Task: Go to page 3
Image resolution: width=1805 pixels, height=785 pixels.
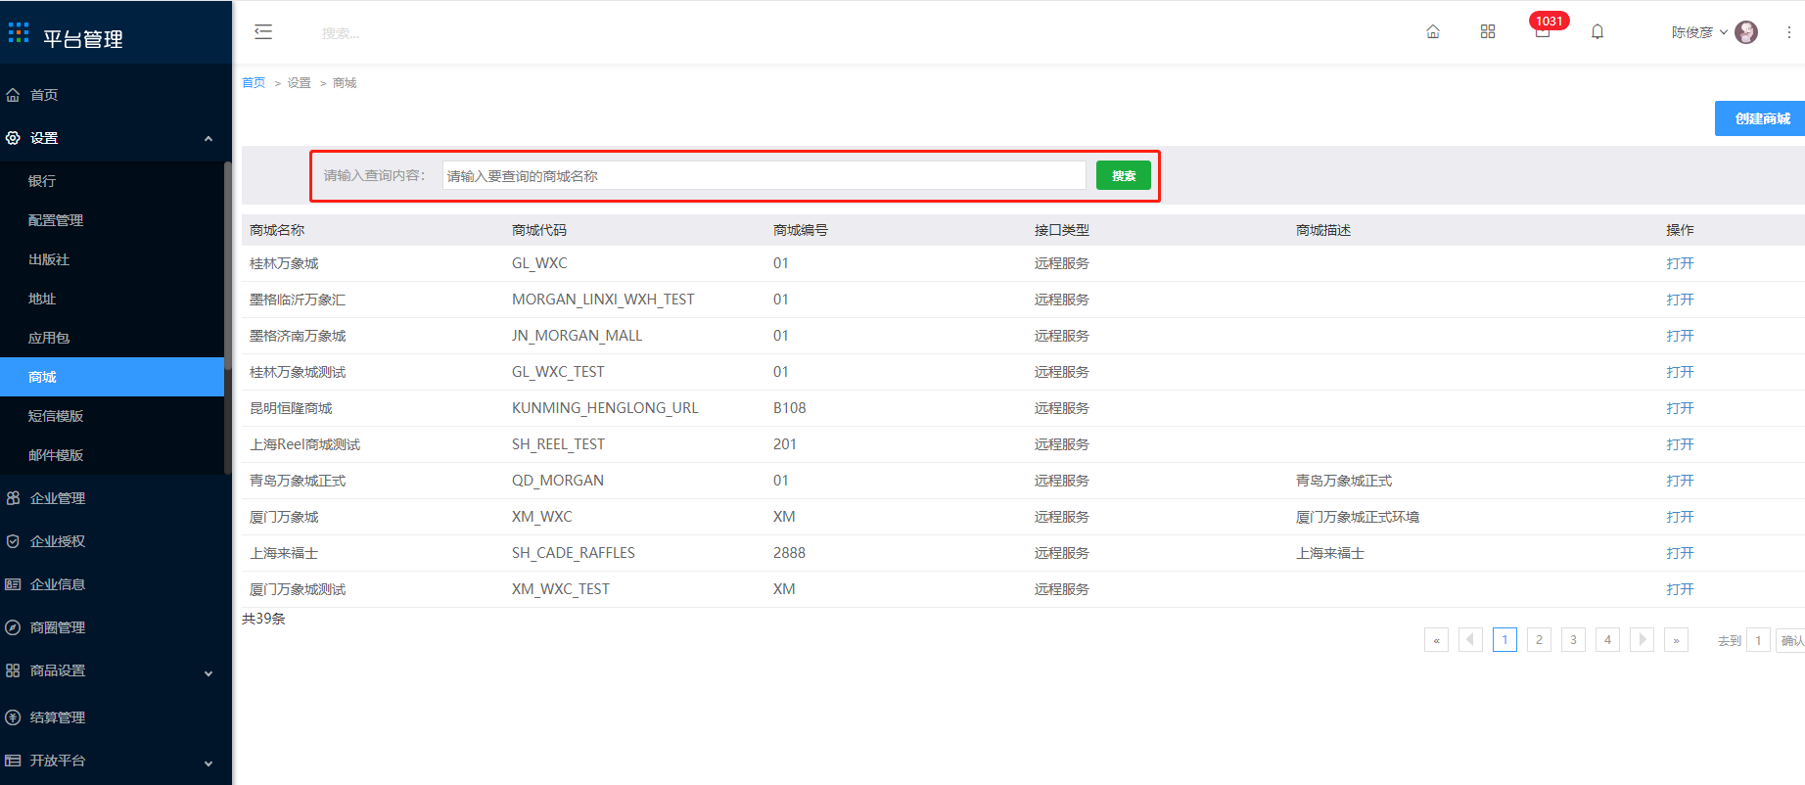Action: tap(1573, 640)
